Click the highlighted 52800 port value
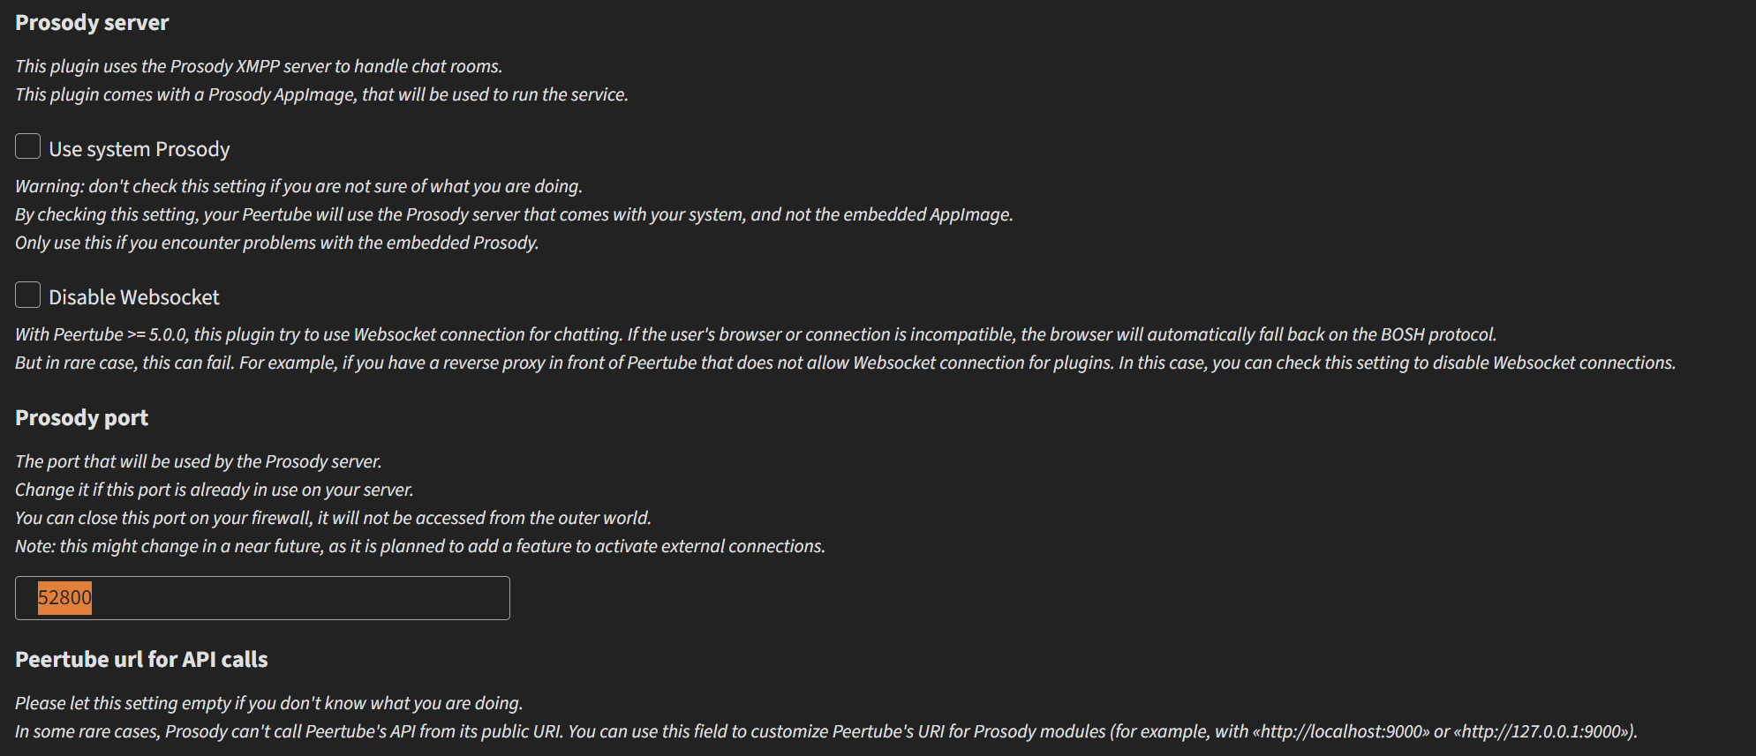 pos(64,598)
